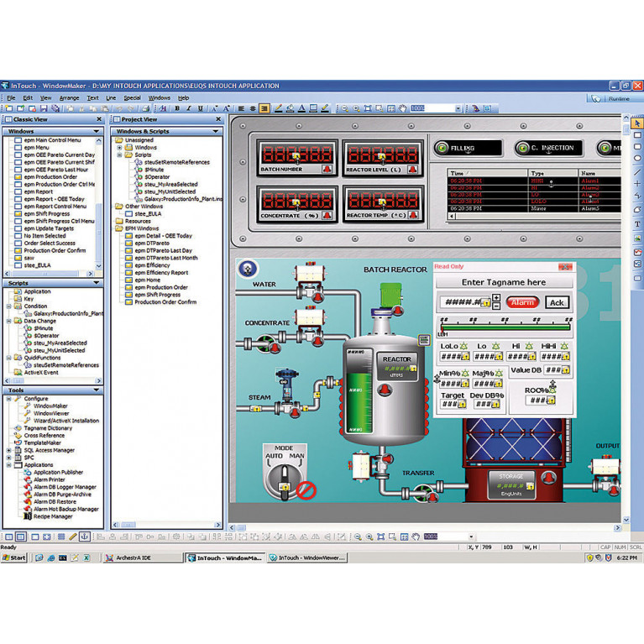Launch the Recipe Manager application
Viewport: 644px width, 644px height.
click(x=52, y=516)
